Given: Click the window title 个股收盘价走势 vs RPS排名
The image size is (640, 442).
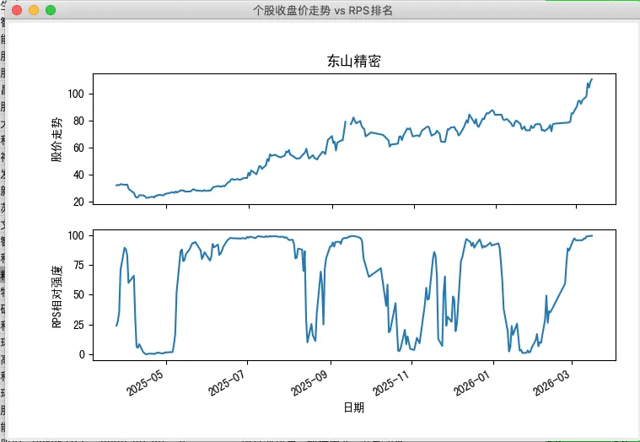Looking at the screenshot, I should point(322,10).
